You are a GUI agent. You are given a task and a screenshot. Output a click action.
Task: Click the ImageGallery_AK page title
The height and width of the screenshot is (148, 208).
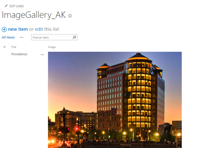pyautogui.click(x=34, y=15)
